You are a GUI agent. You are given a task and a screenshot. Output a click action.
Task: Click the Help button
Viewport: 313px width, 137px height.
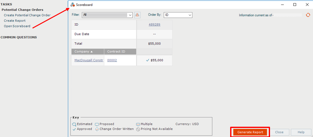pos(301,132)
